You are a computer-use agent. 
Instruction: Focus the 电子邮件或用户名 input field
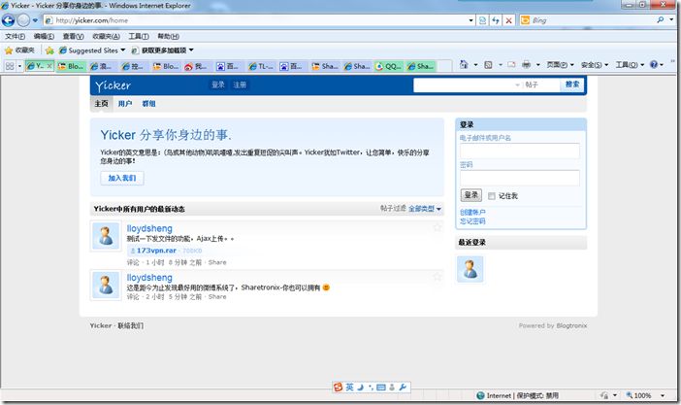[520, 151]
